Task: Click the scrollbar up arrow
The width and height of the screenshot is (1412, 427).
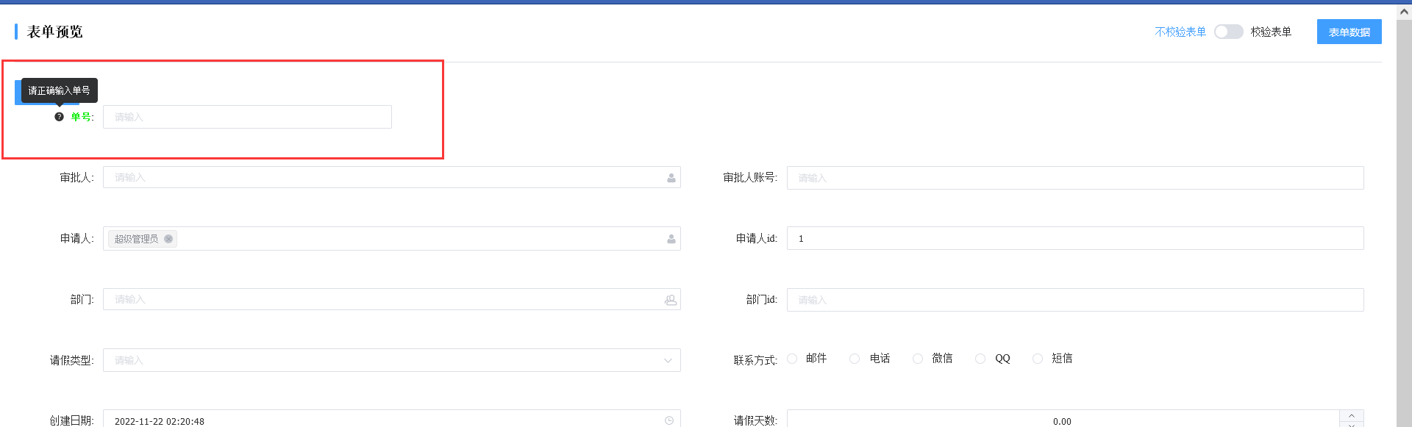Action: tap(1404, 11)
